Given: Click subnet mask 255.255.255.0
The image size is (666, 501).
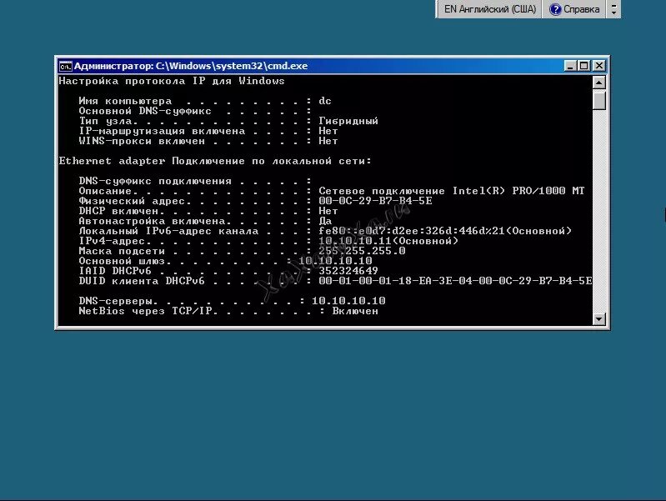Looking at the screenshot, I should click(362, 251).
